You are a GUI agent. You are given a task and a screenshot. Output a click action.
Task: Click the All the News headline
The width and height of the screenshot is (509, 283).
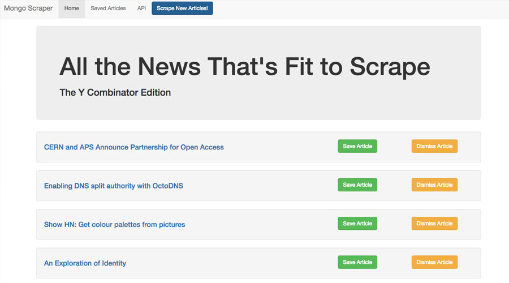click(x=245, y=67)
